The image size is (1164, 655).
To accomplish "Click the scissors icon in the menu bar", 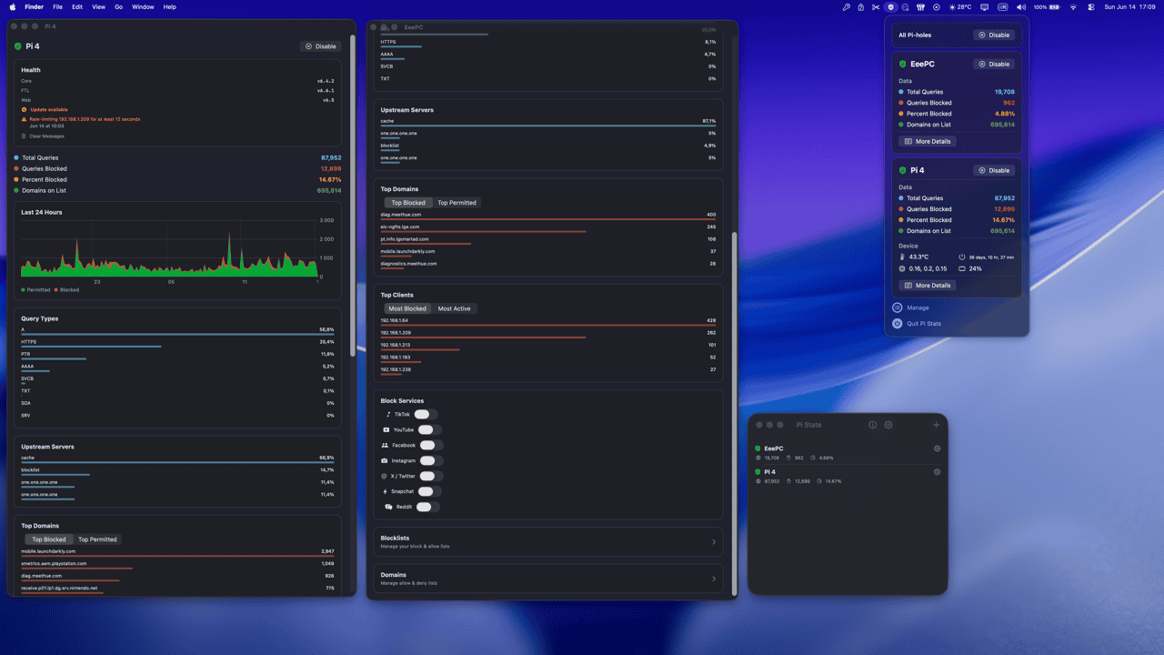I will 875,6.
